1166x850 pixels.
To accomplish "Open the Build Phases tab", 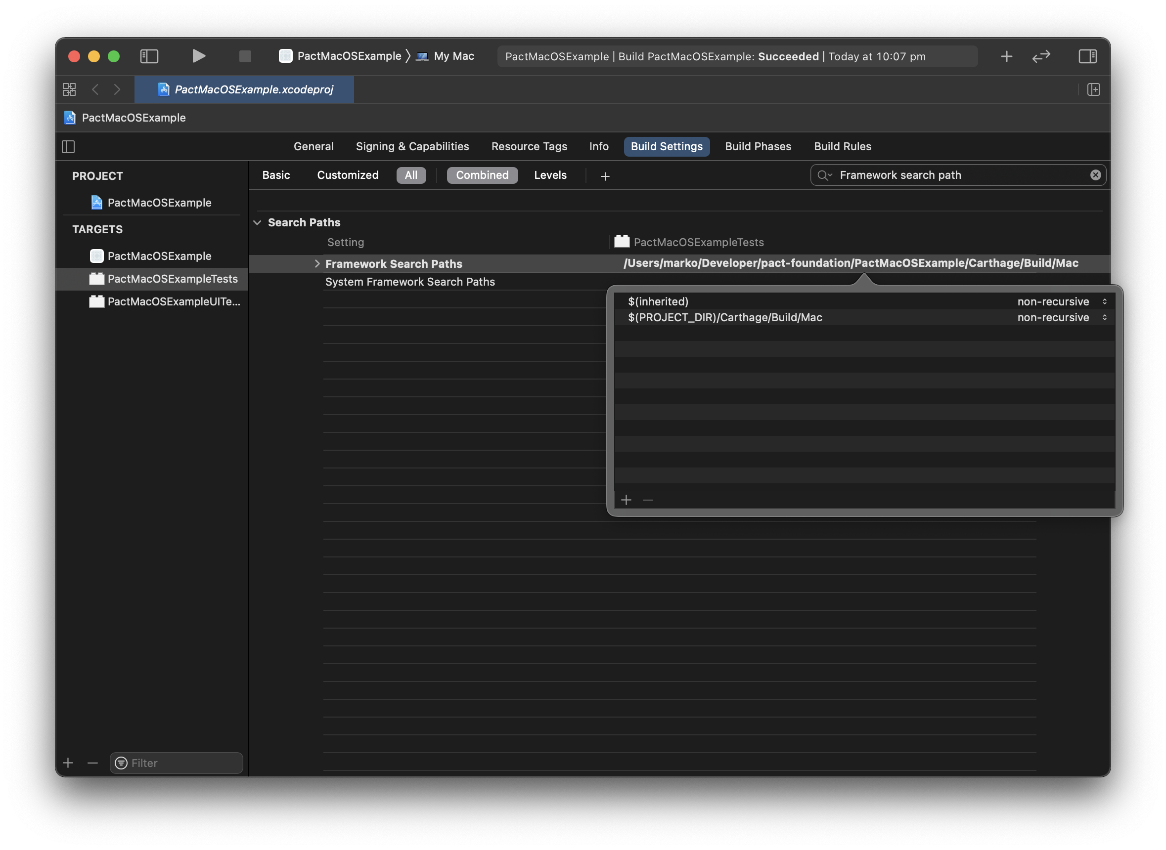I will tap(758, 147).
